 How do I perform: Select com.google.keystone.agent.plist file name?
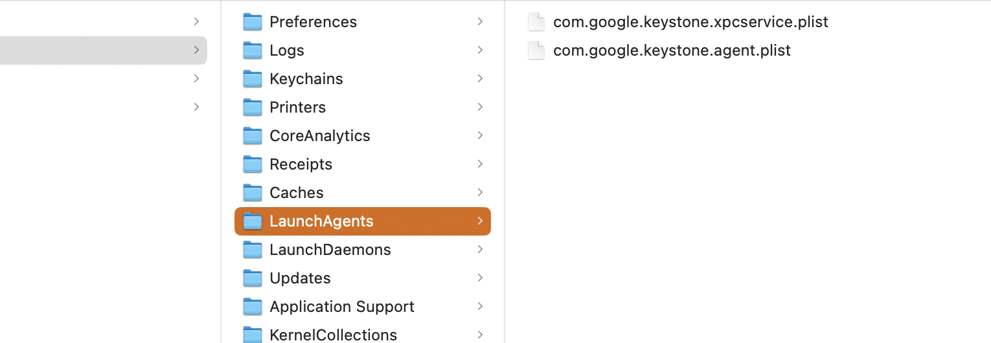click(672, 50)
